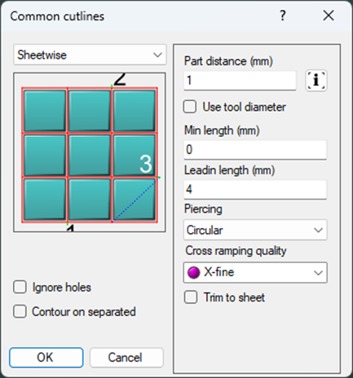The image size is (353, 378).
Task: Click the Part distance input field
Action: 240,81
